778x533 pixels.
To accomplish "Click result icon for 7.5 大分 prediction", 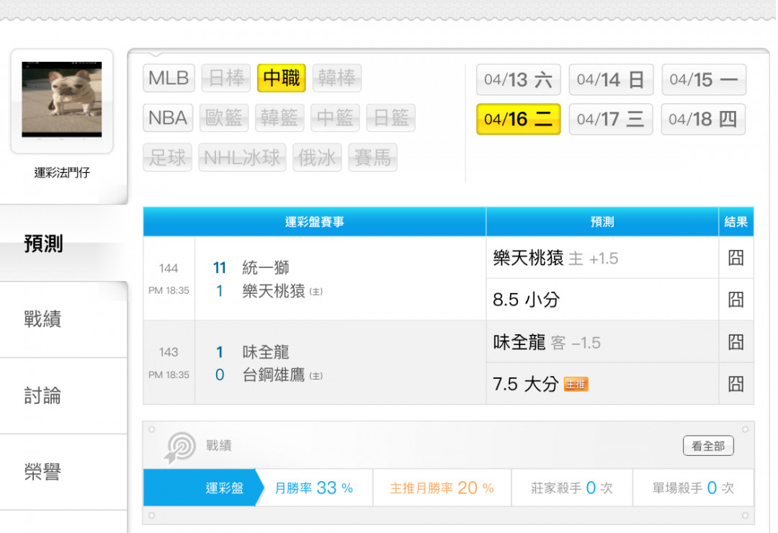I will point(735,384).
